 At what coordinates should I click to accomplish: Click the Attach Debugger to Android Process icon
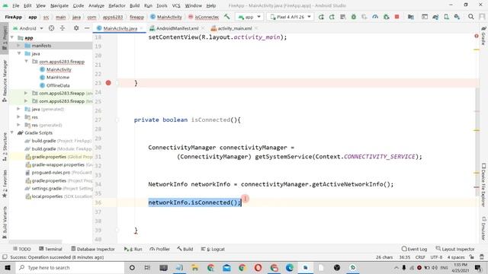tap(387, 17)
